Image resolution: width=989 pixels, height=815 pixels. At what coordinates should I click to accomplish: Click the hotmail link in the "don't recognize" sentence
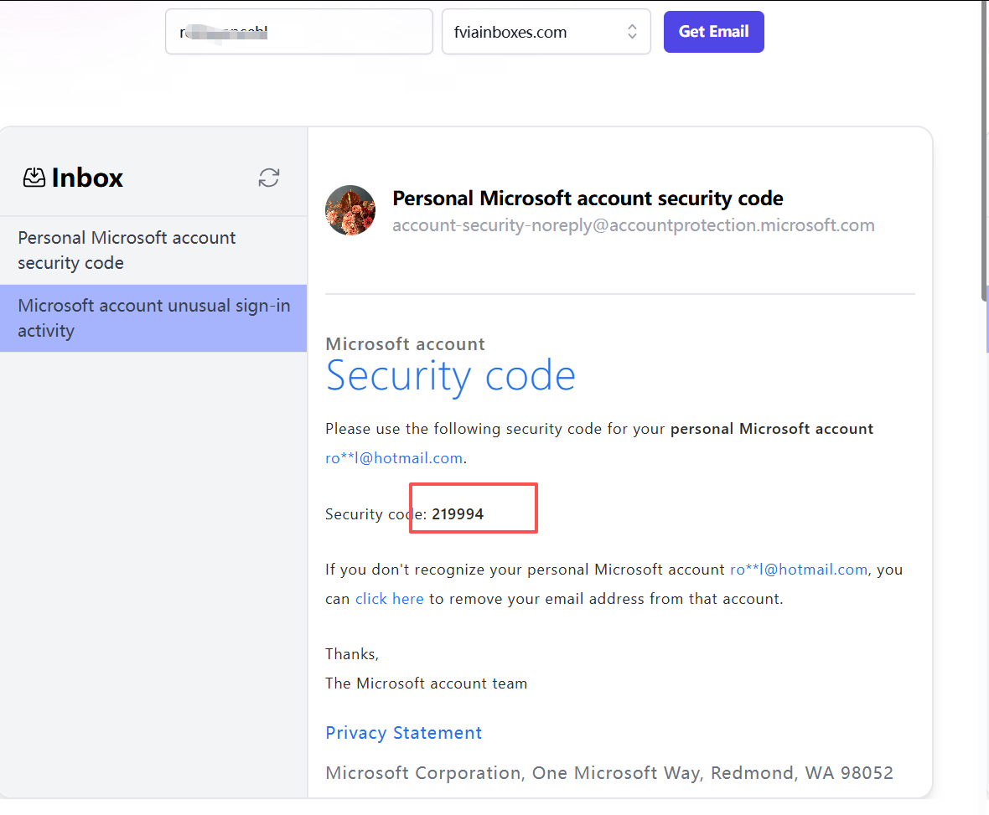[798, 570]
